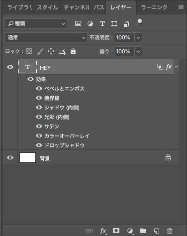Hide the サテン effect
187x236 pixels.
coord(39,126)
